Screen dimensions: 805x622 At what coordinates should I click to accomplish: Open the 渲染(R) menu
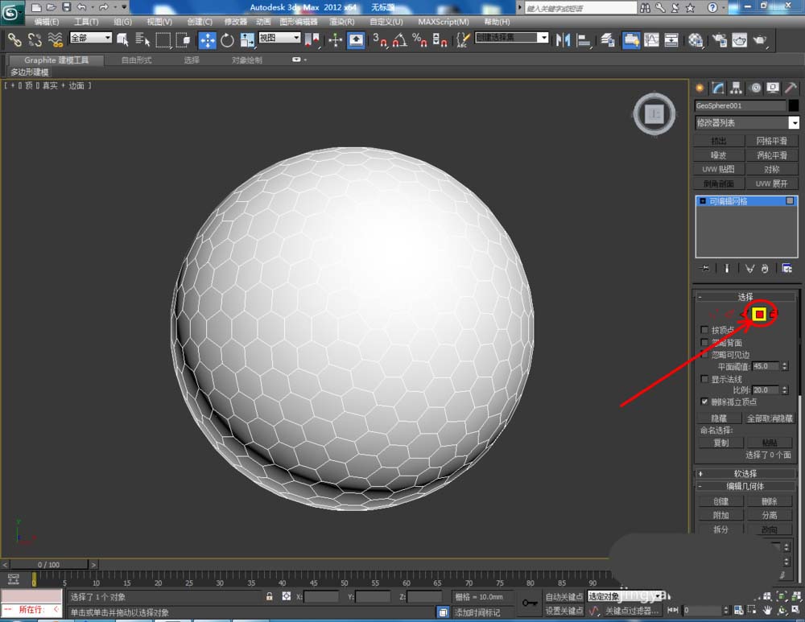click(342, 22)
